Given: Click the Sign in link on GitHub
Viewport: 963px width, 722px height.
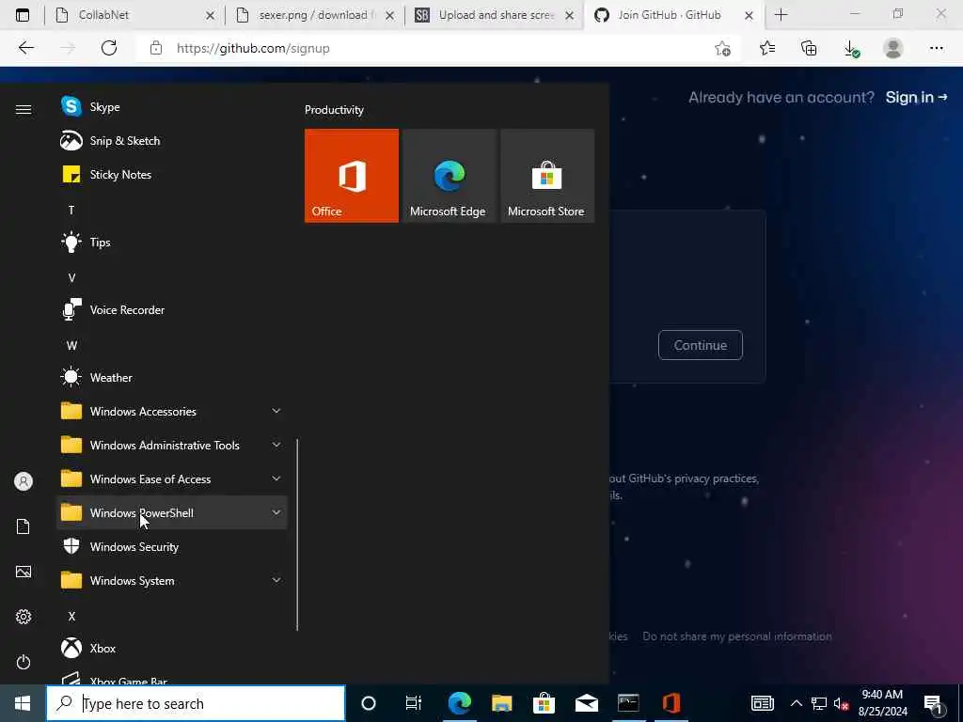Looking at the screenshot, I should [x=916, y=98].
